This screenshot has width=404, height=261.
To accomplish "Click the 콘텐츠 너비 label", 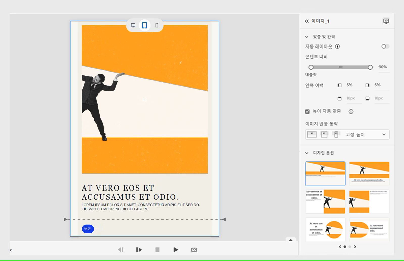I will (x=316, y=57).
